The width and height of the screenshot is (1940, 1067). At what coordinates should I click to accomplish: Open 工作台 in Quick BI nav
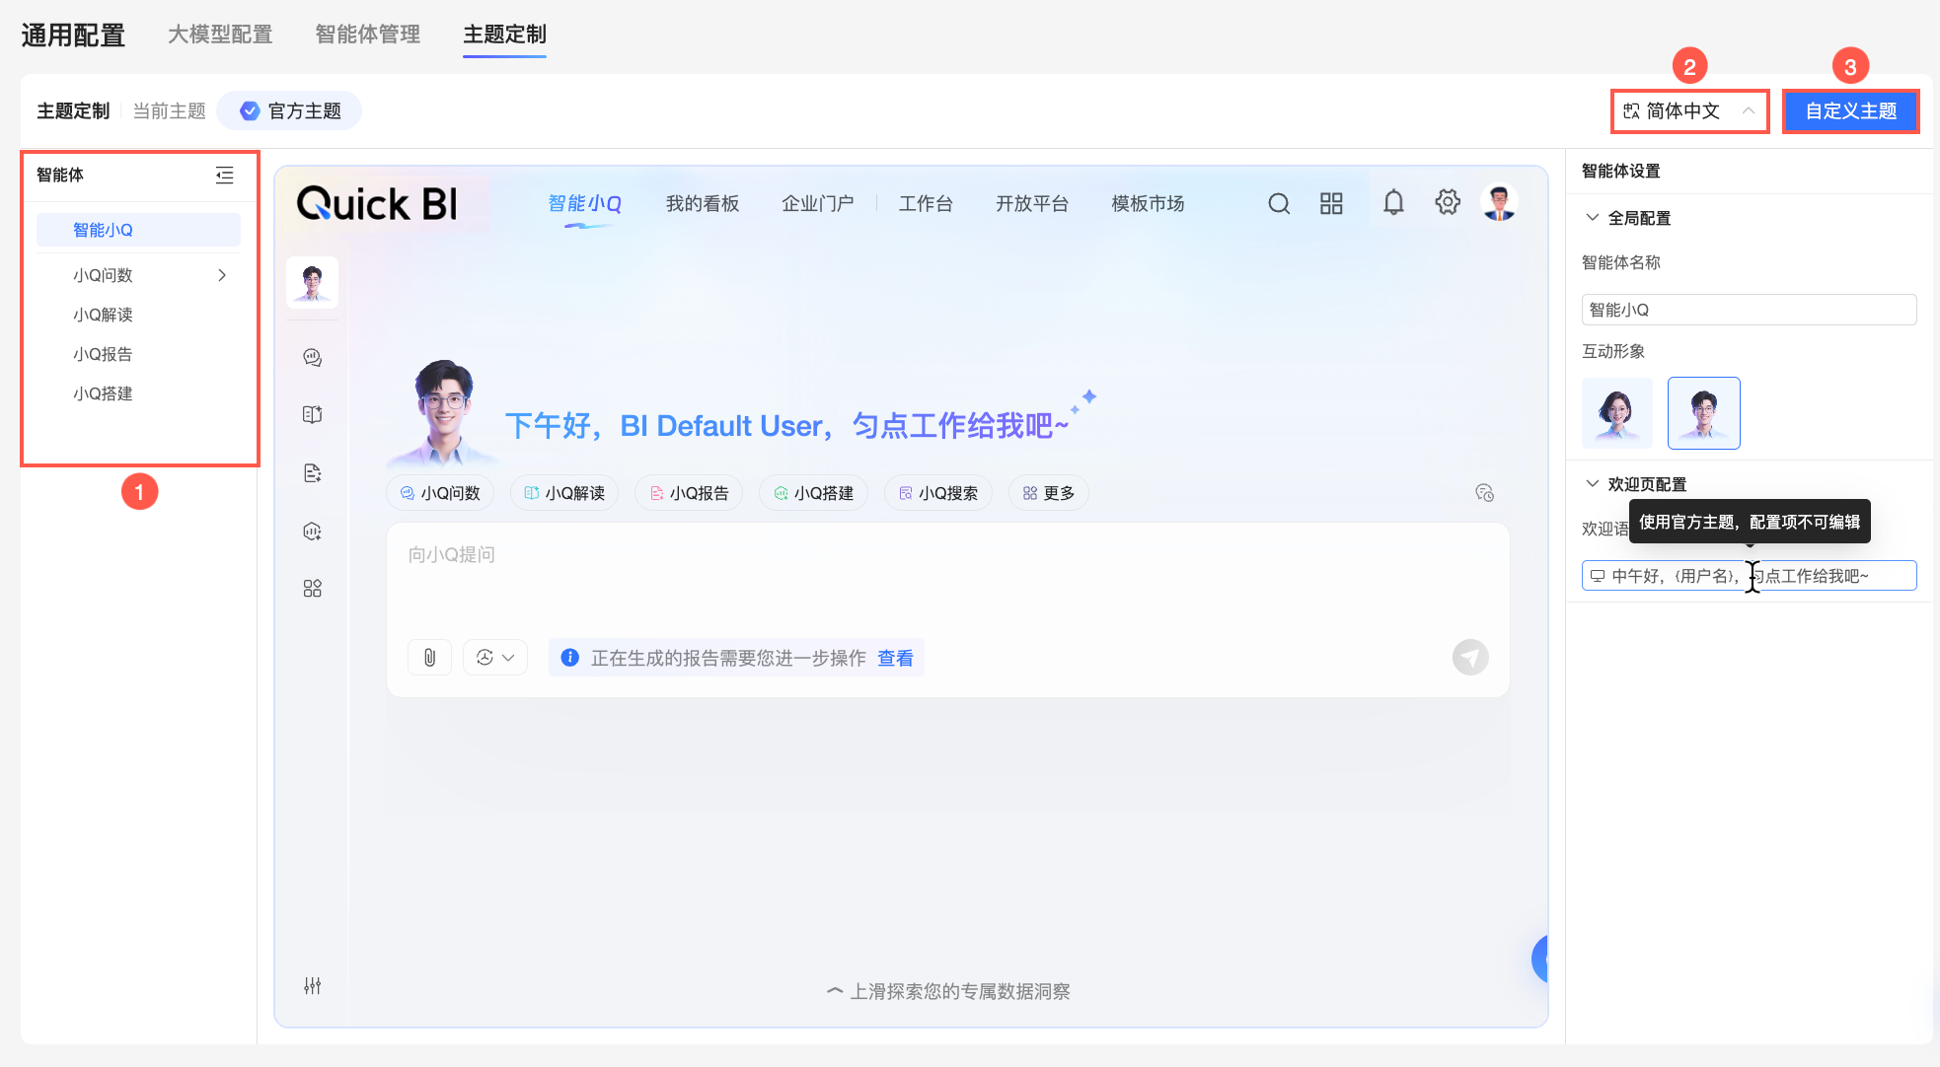coord(926,203)
